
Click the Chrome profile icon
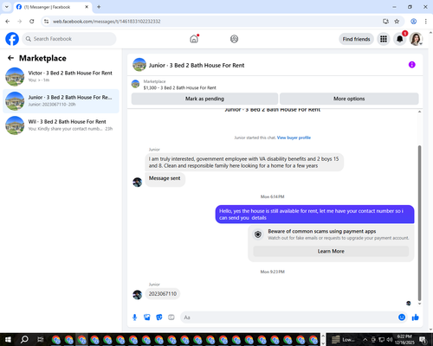point(413,22)
